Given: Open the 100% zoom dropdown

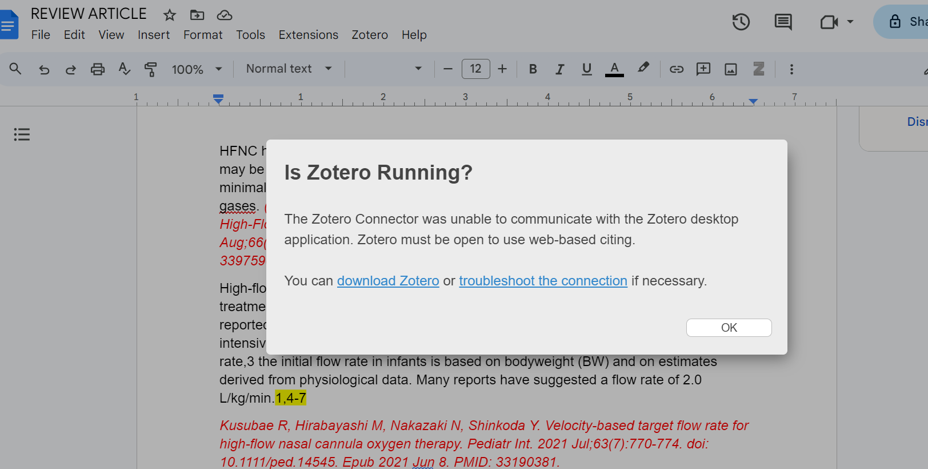Looking at the screenshot, I should (197, 69).
